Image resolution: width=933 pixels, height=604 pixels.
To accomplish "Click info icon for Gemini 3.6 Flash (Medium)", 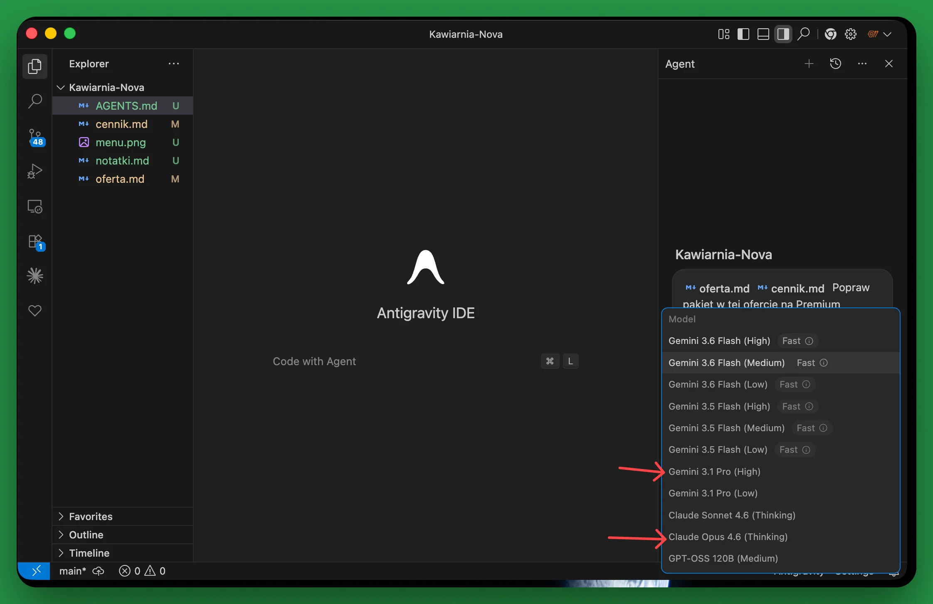I will [824, 363].
